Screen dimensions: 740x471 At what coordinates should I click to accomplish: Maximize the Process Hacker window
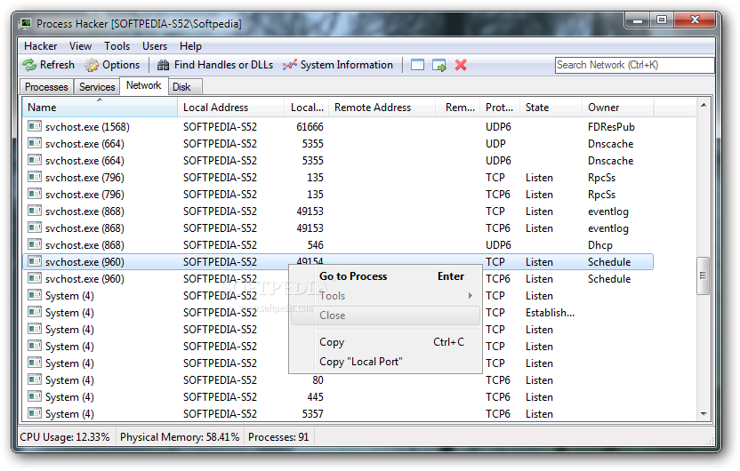[x=662, y=20]
